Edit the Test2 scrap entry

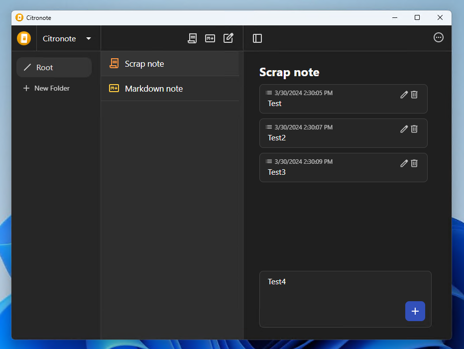click(404, 129)
